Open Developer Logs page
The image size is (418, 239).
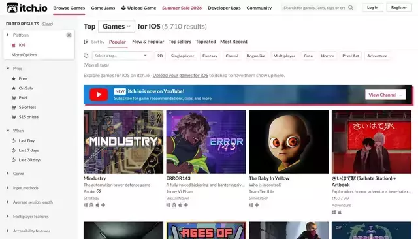[x=224, y=8]
